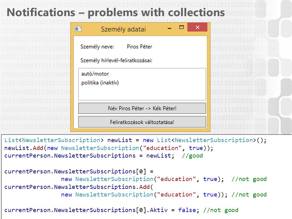Select the 'autó/motor' list item
This screenshot has height=219, width=292.
pyautogui.click(x=95, y=74)
